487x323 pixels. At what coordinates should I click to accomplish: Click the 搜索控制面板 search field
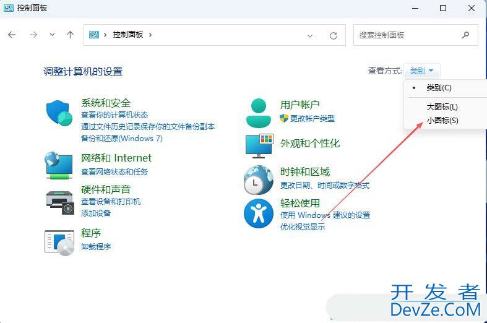click(416, 35)
